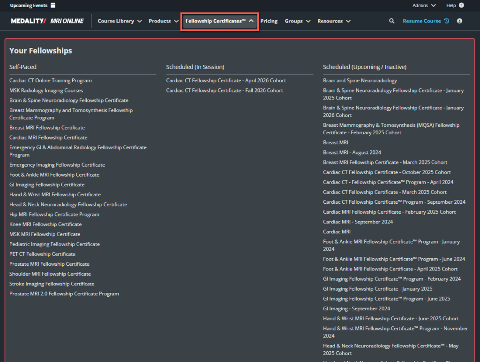The height and width of the screenshot is (362, 480).
Task: Open Shoulder MRI Fellowship Certificate
Action: click(50, 274)
